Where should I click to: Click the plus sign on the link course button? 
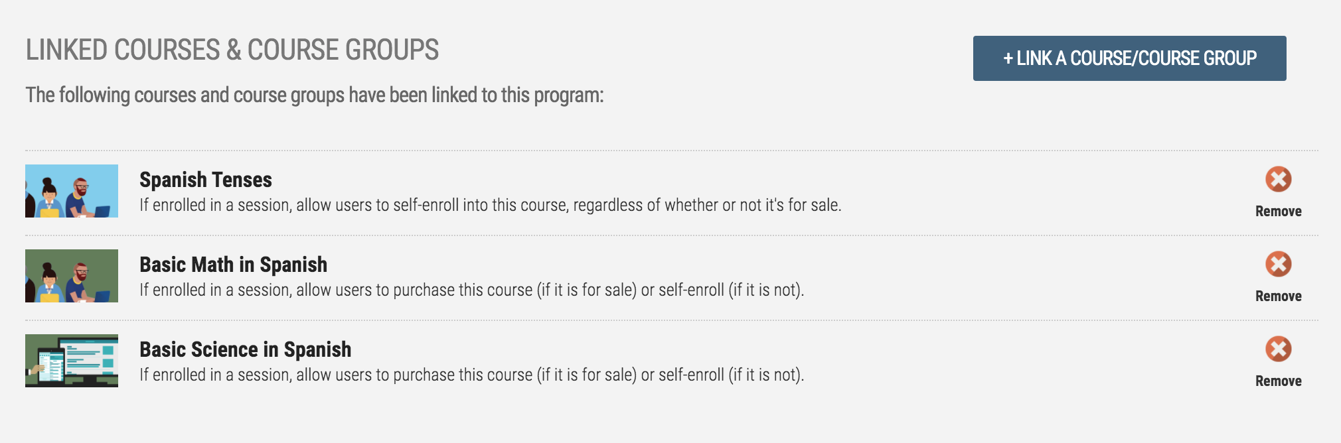tap(1008, 58)
